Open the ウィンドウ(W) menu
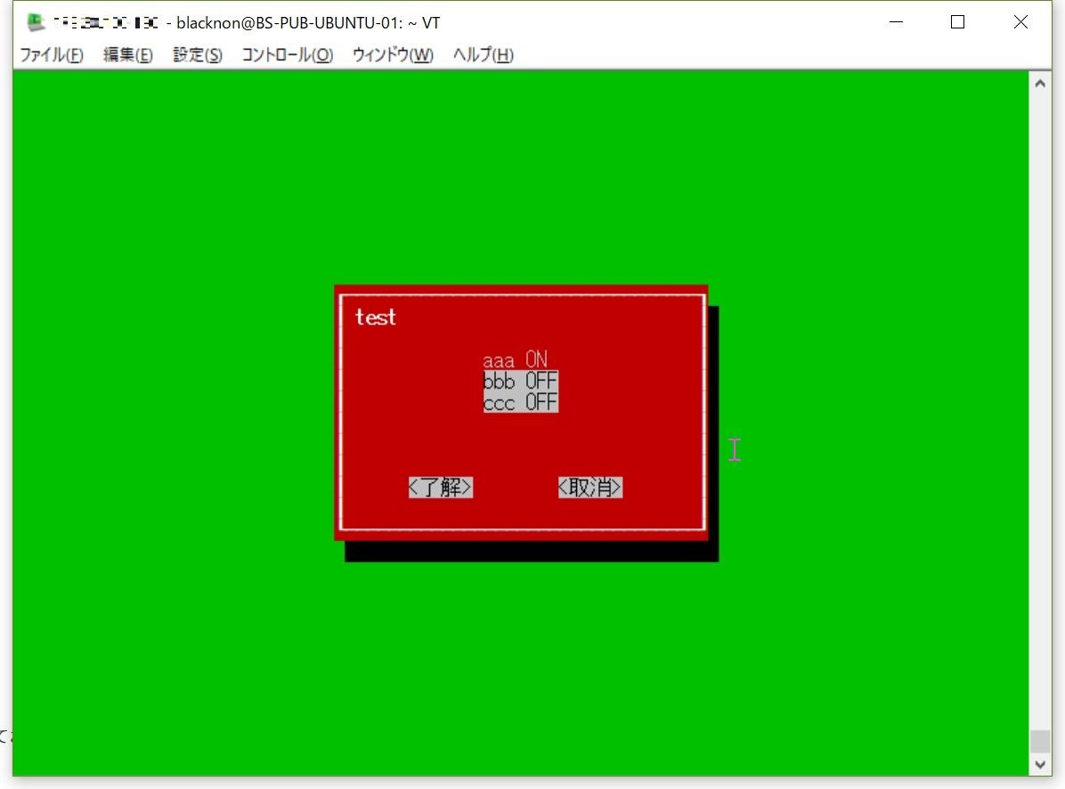This screenshot has height=789, width=1065. (393, 55)
